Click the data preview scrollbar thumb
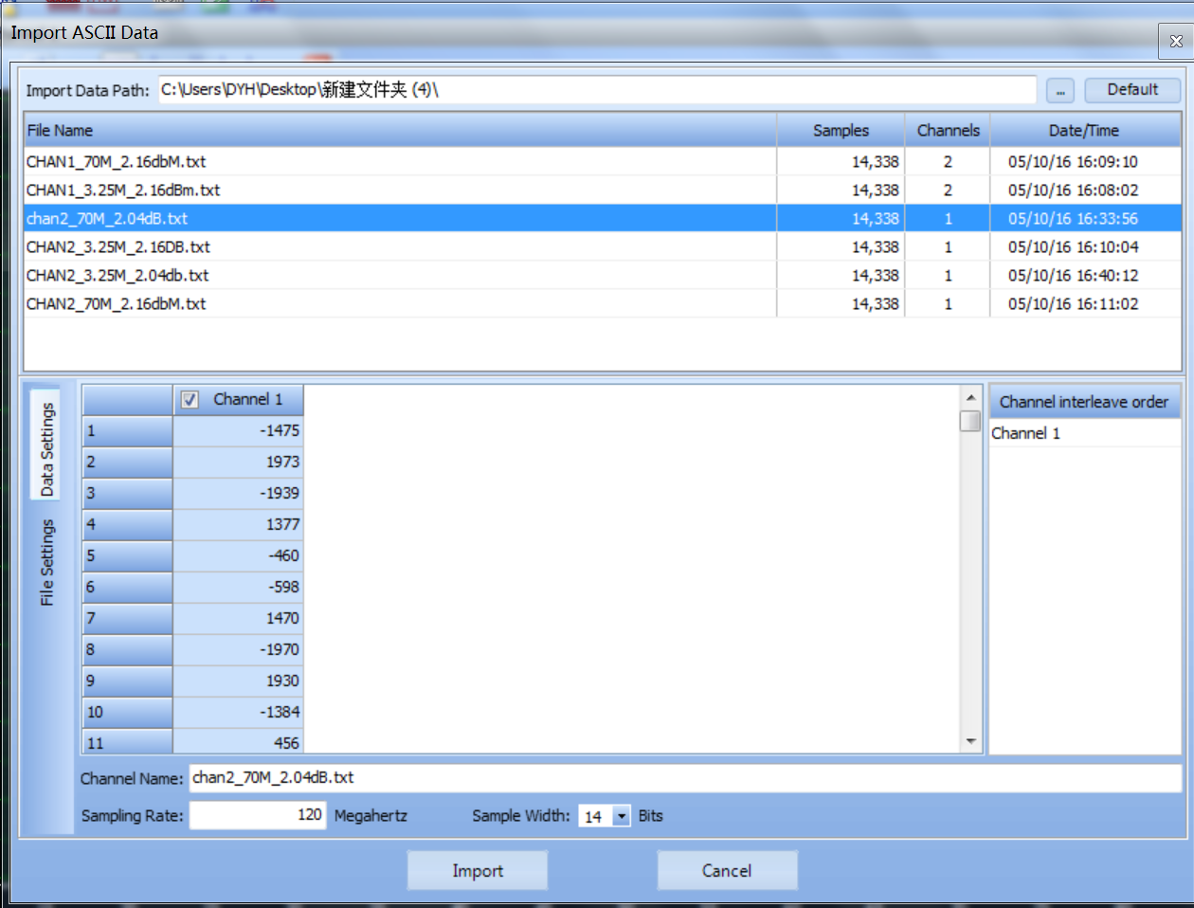The height and width of the screenshot is (908, 1194). [x=970, y=421]
